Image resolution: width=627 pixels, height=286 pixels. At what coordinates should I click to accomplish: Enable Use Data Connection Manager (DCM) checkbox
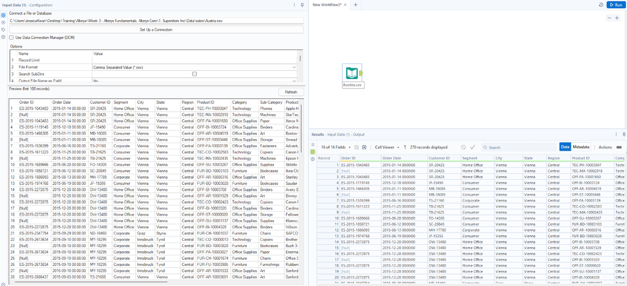(x=11, y=37)
